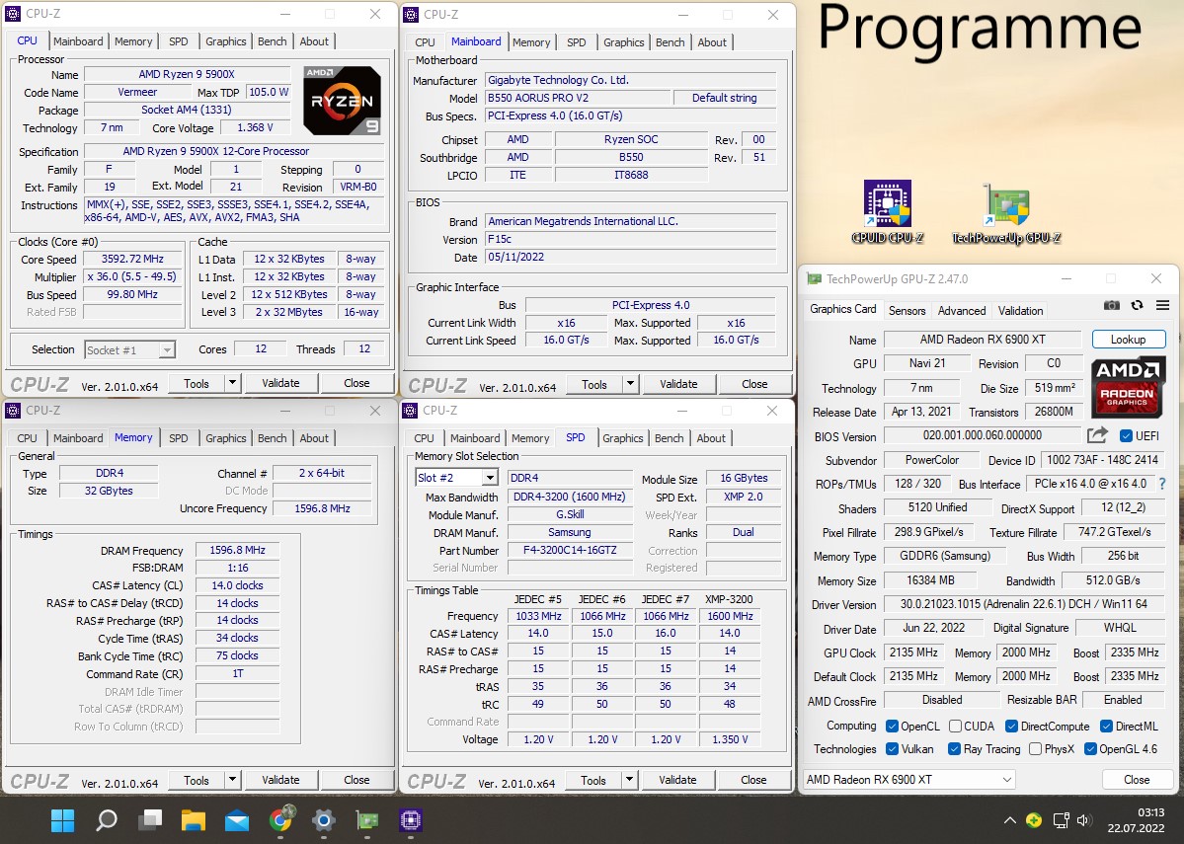Toggle the PhysX checkbox
Viewport: 1184px width, 844px height.
pyautogui.click(x=1035, y=749)
